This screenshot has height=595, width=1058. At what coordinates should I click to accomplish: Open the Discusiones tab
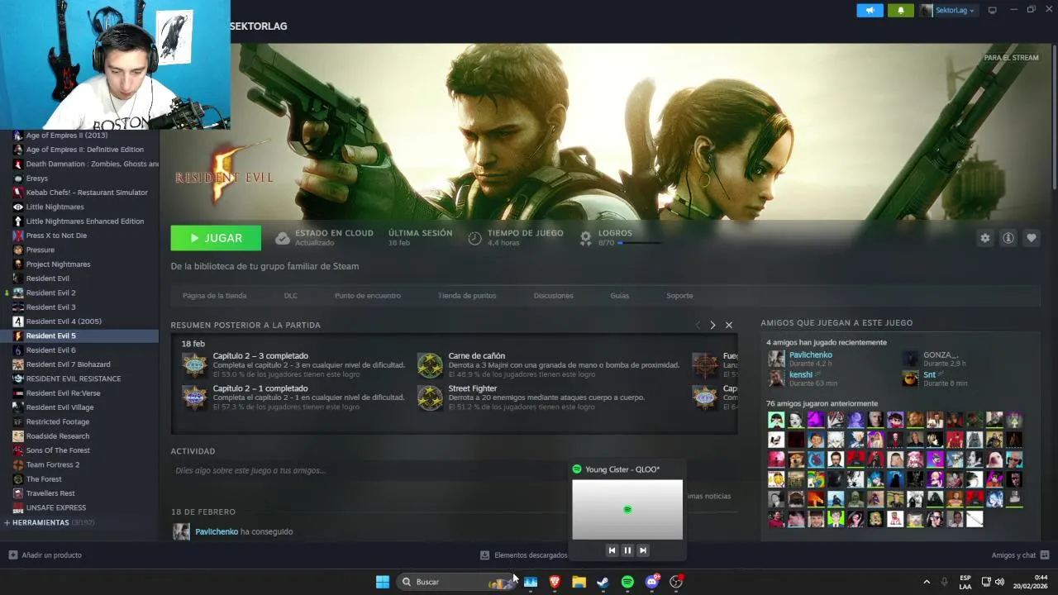553,296
